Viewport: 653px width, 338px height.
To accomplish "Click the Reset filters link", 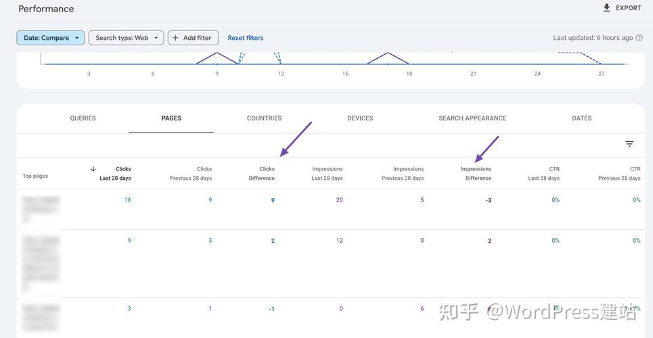I will tap(246, 38).
